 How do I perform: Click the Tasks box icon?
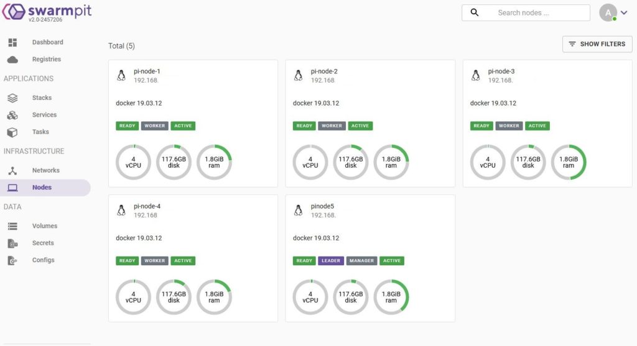(12, 132)
